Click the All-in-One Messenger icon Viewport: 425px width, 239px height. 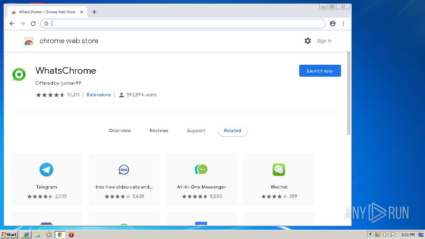coord(201,170)
